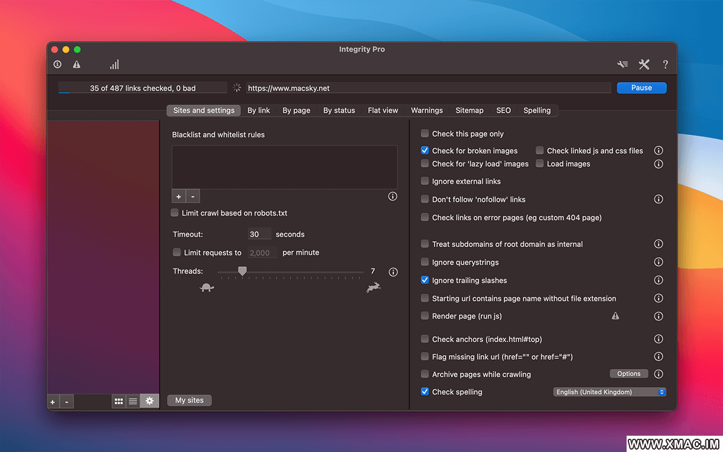
Task: Click the circled info icon in the top toolbar
Action: click(x=57, y=64)
